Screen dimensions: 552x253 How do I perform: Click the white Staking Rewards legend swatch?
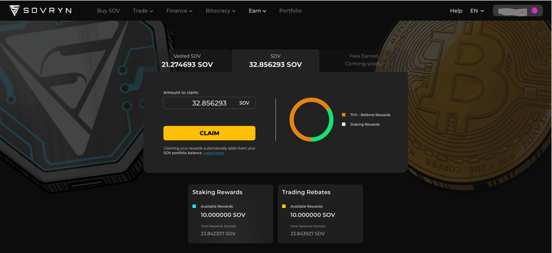[343, 124]
